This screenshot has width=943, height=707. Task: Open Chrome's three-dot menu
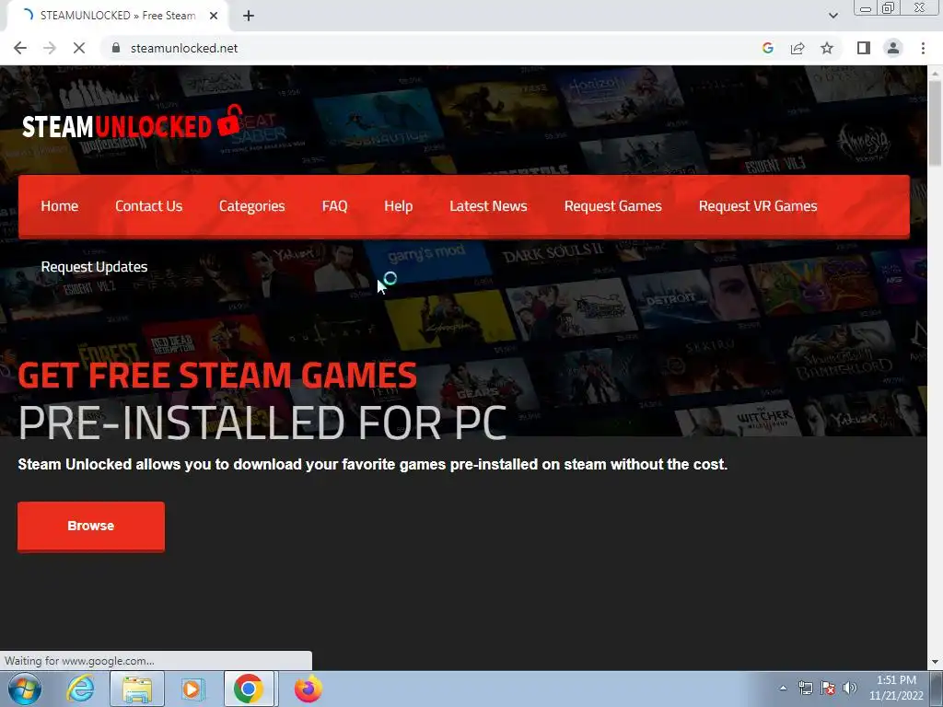tap(923, 48)
